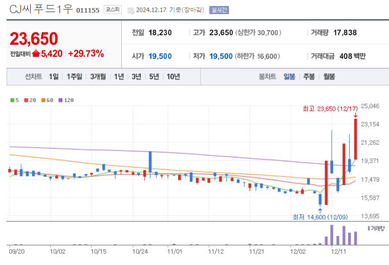389x265 pixels.
Task: Click the opening price value 19,500 beside 시가
Action: 160,56
